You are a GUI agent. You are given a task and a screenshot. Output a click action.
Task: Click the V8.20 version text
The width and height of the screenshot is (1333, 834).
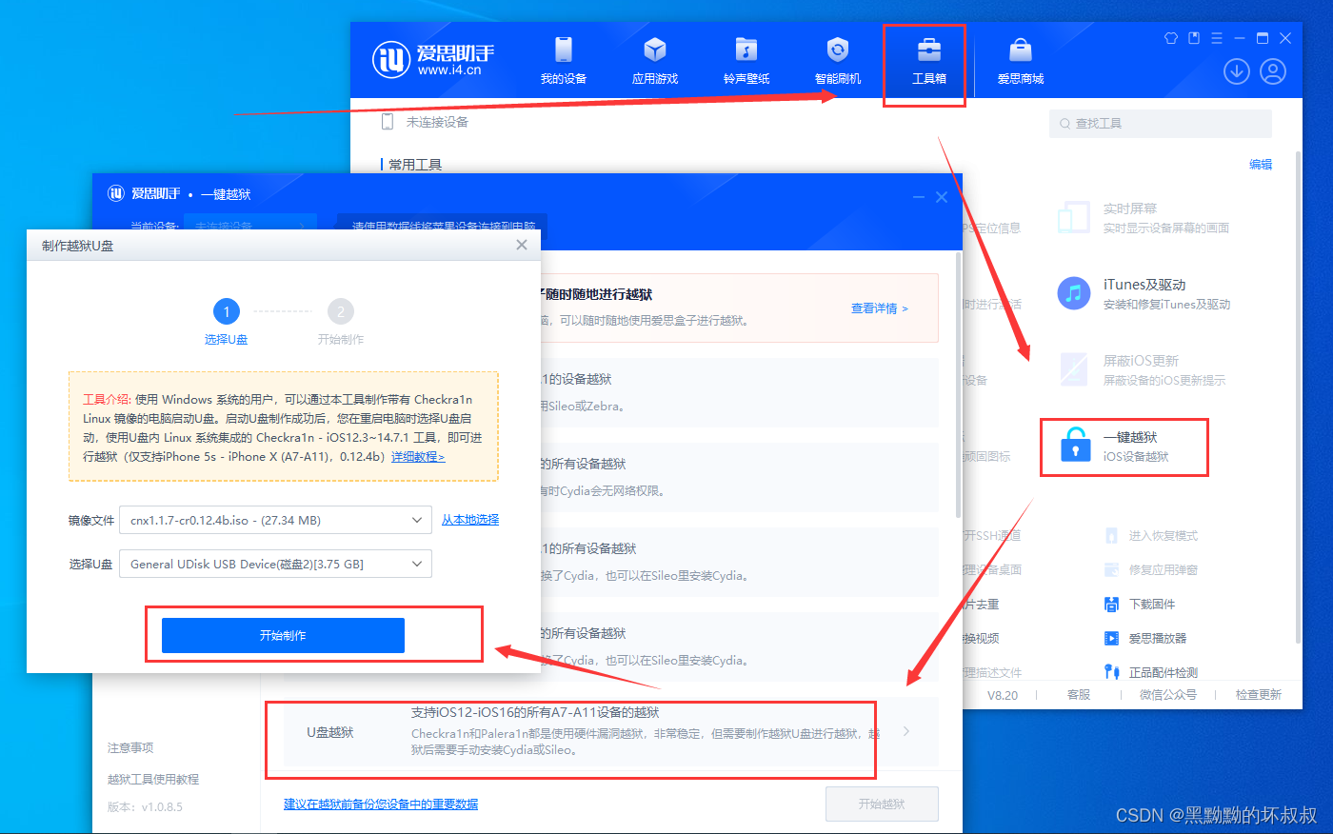click(1003, 695)
